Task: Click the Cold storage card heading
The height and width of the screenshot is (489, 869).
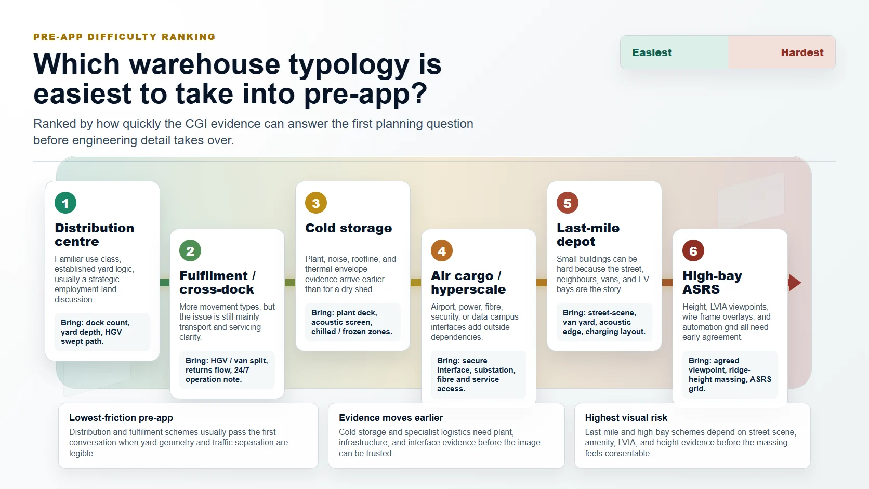Action: 349,228
